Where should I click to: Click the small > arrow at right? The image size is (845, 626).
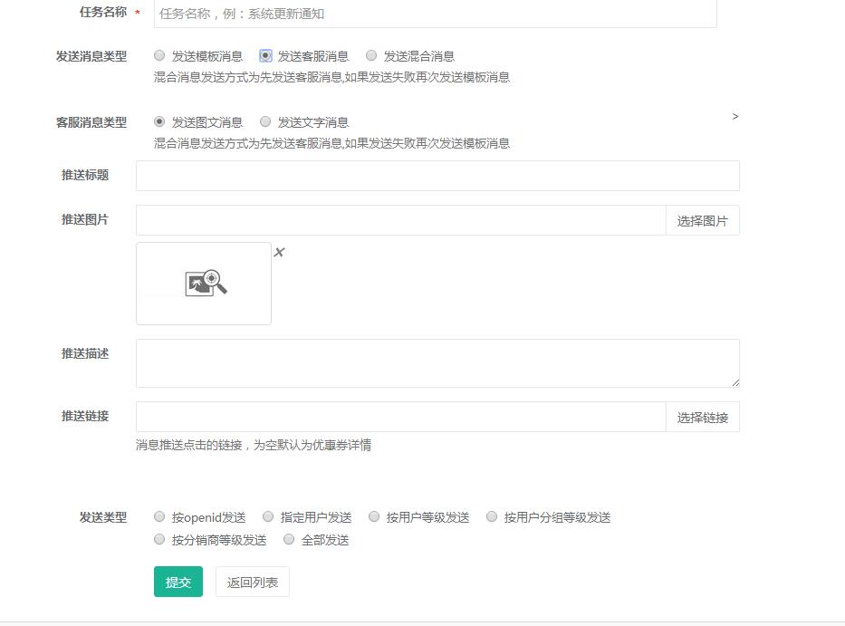tap(735, 117)
